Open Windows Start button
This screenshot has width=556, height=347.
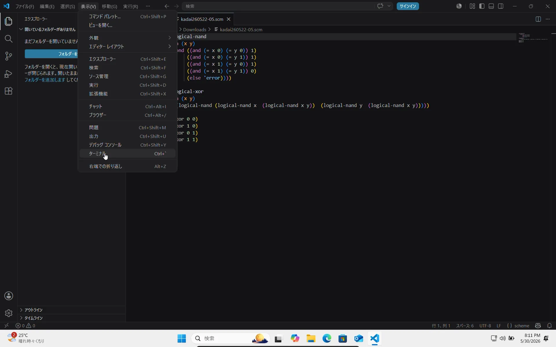point(182,338)
